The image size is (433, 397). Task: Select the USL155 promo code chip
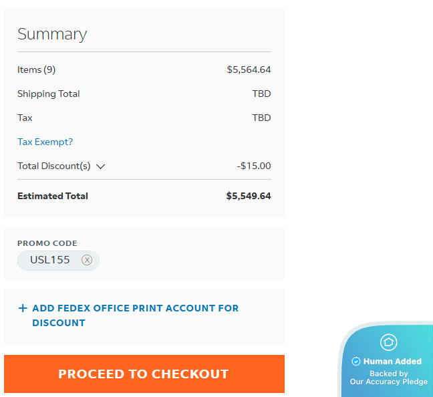pyautogui.click(x=50, y=260)
